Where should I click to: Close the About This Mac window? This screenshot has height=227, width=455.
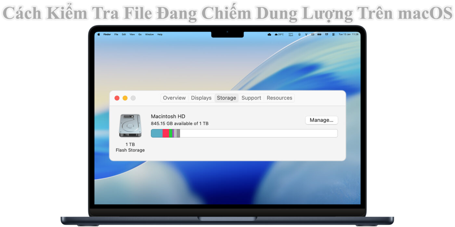point(117,98)
